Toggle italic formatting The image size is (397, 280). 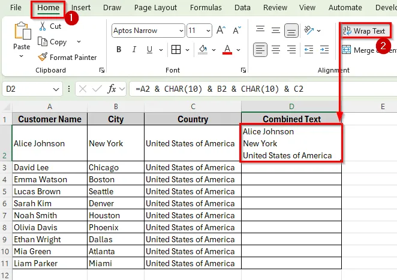(x=134, y=50)
